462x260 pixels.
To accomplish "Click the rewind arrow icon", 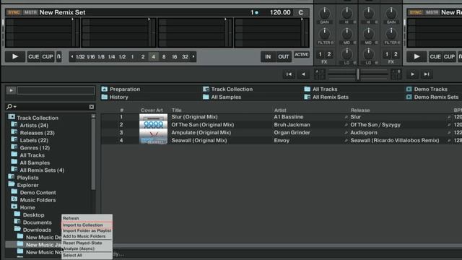I will tap(303, 74).
